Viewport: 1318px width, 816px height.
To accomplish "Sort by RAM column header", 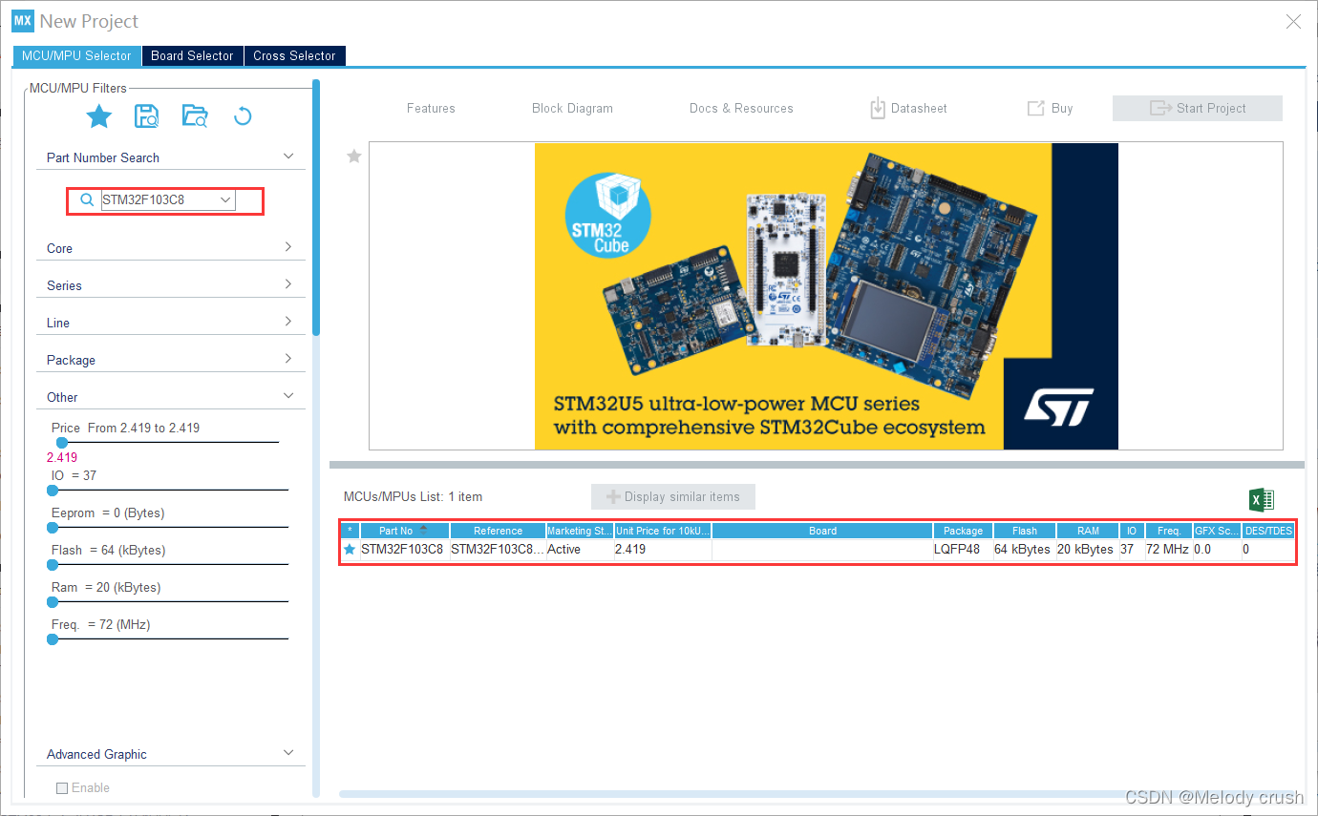I will (x=1088, y=531).
